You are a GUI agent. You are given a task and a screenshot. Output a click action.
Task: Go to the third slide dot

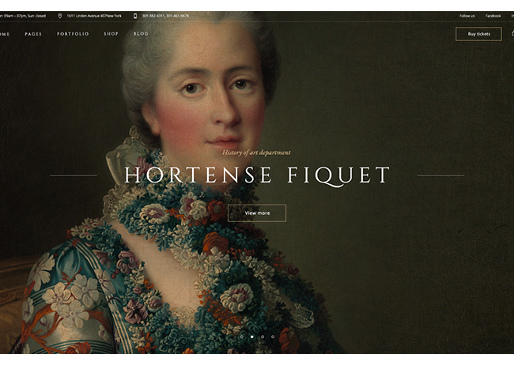point(263,337)
